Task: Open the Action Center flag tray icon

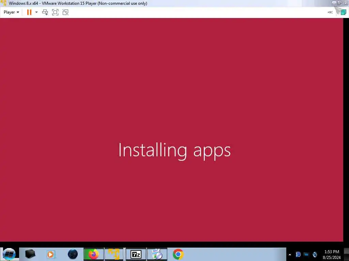Action: (298, 255)
